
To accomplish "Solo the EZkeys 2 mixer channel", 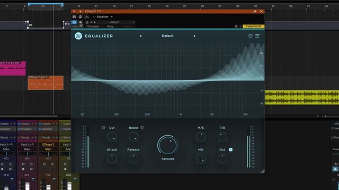I will click(52, 164).
